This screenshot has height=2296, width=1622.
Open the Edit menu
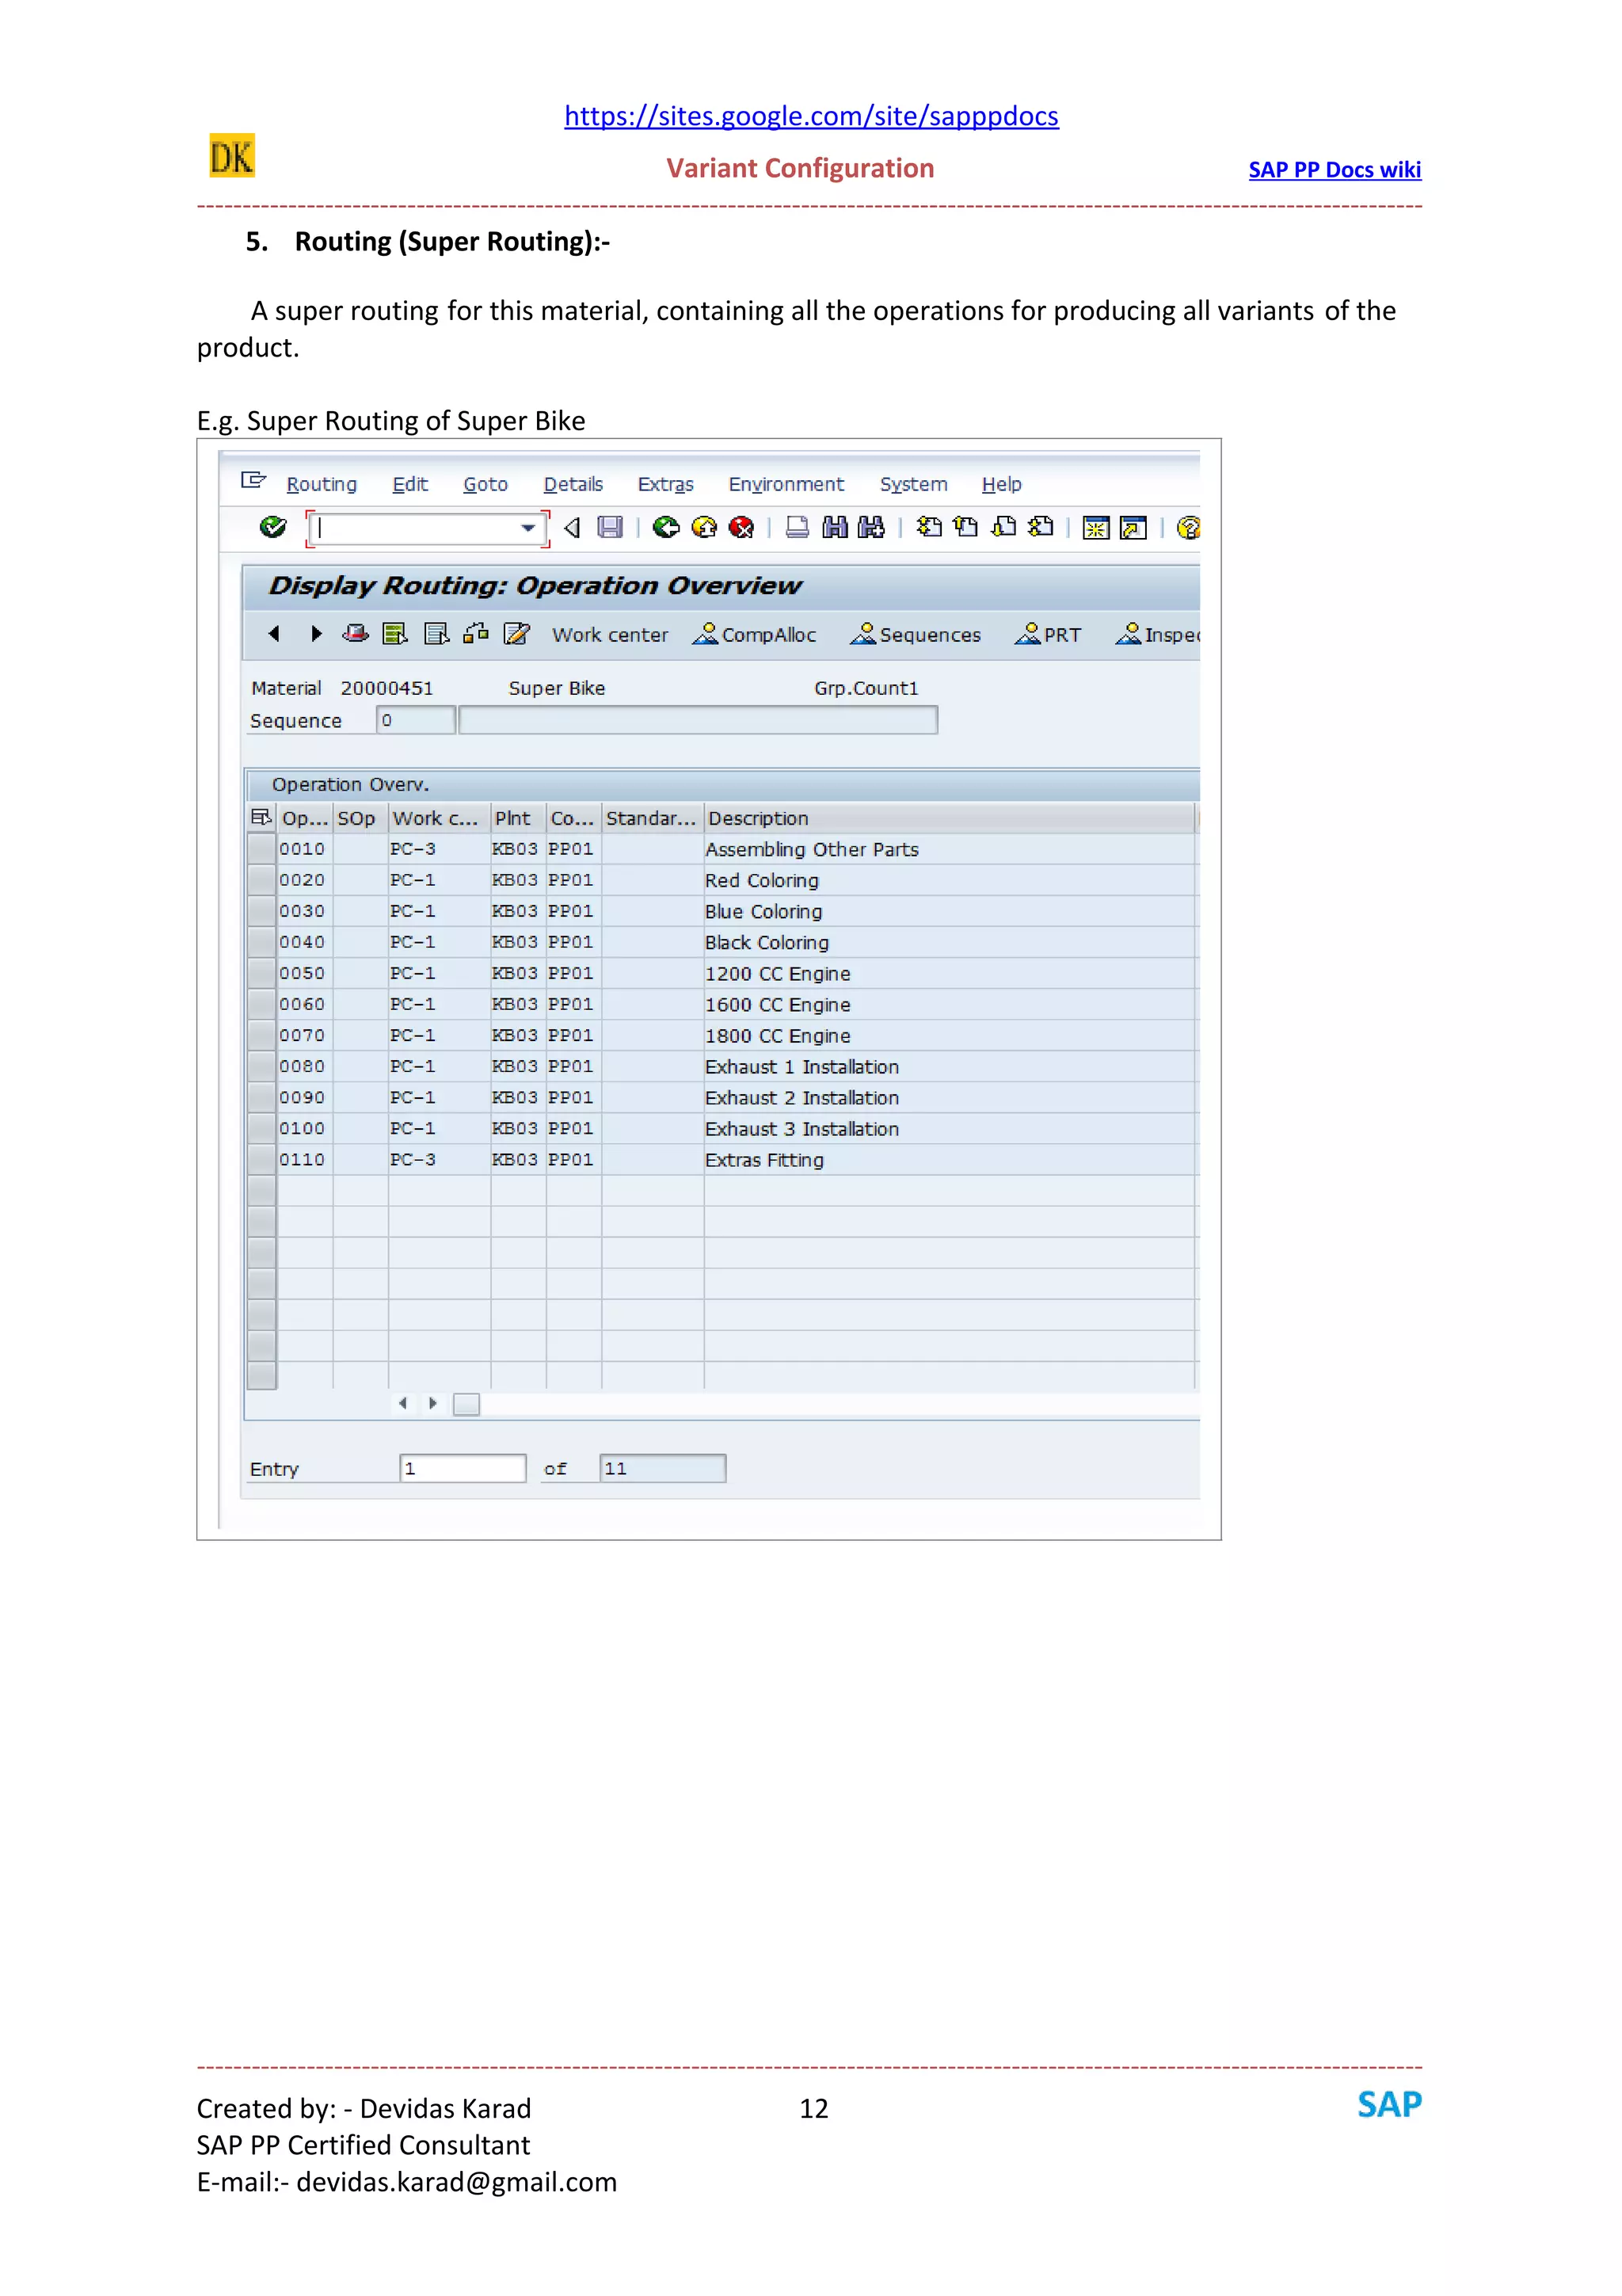(409, 484)
